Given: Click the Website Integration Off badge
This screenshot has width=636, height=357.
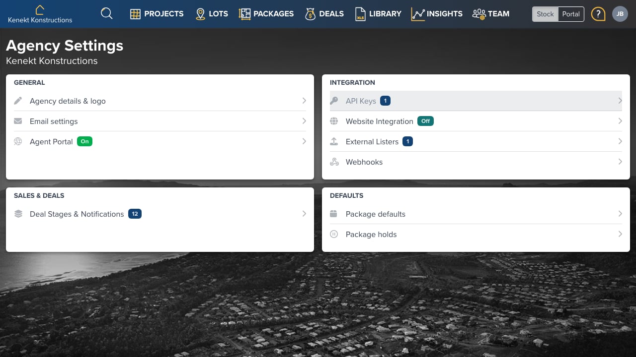Looking at the screenshot, I should (425, 121).
